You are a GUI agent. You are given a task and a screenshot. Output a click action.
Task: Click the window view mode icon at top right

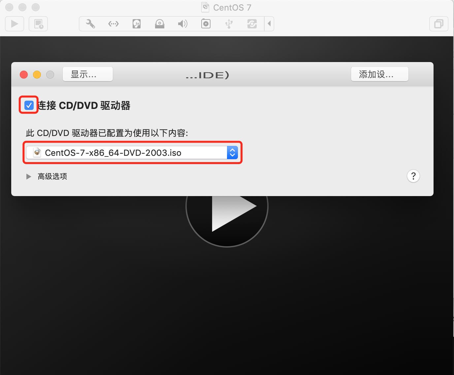pos(439,24)
